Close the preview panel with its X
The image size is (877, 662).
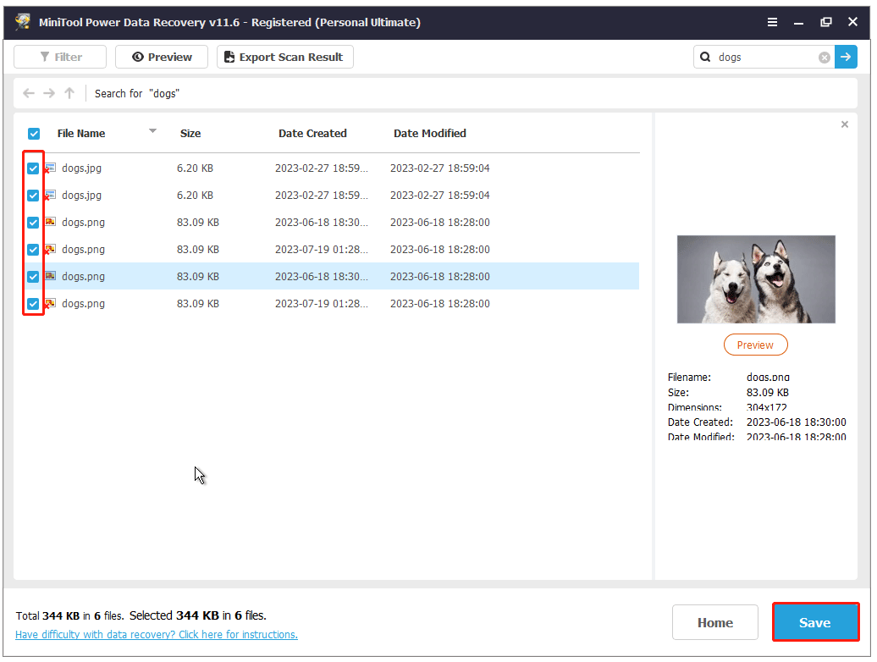click(x=844, y=124)
